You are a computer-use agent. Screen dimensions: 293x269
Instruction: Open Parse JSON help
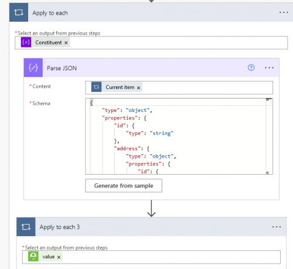click(x=251, y=67)
